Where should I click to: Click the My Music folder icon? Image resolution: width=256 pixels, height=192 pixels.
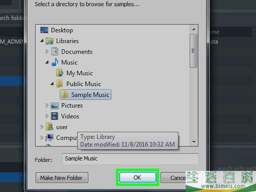60,73
